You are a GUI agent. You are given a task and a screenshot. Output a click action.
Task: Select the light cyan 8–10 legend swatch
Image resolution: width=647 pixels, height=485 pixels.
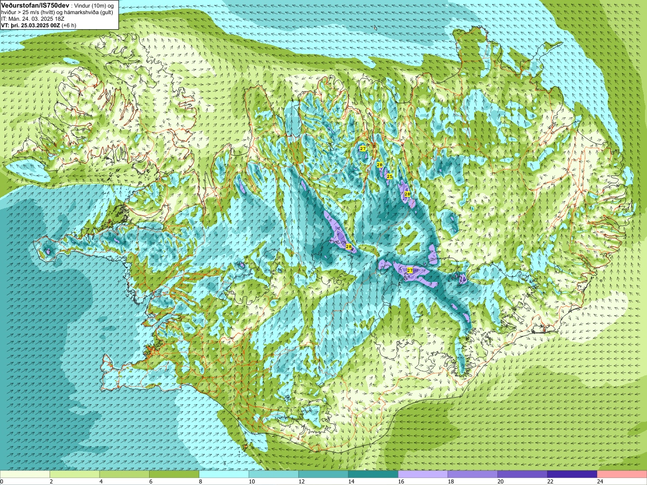[x=224, y=474]
